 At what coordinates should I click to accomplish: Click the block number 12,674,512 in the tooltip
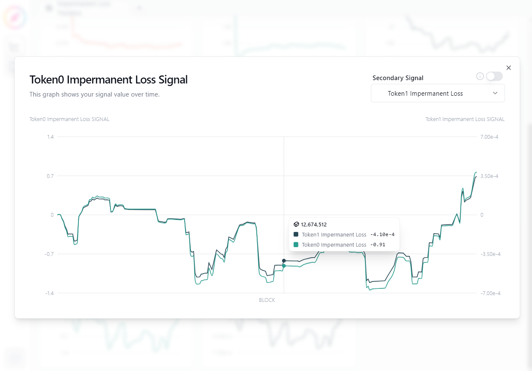314,224
